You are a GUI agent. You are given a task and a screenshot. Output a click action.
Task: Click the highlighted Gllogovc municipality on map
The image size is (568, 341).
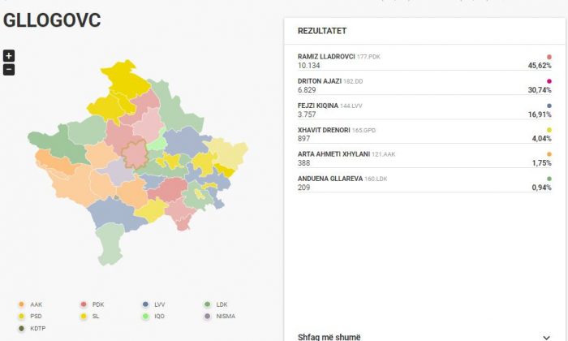point(134,153)
